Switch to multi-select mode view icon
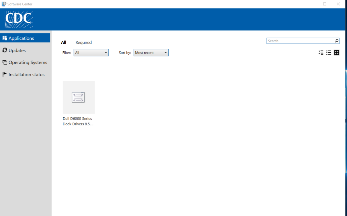The width and height of the screenshot is (347, 216). pyautogui.click(x=321, y=52)
